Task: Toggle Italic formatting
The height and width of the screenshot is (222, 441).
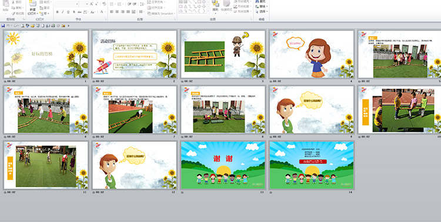Action: [x=62, y=12]
